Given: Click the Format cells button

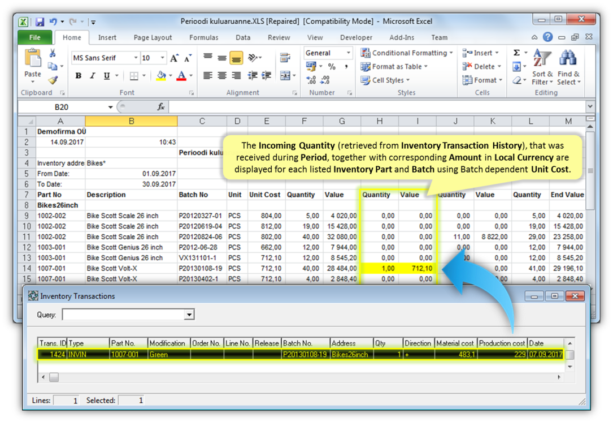Looking at the screenshot, I should (x=482, y=80).
